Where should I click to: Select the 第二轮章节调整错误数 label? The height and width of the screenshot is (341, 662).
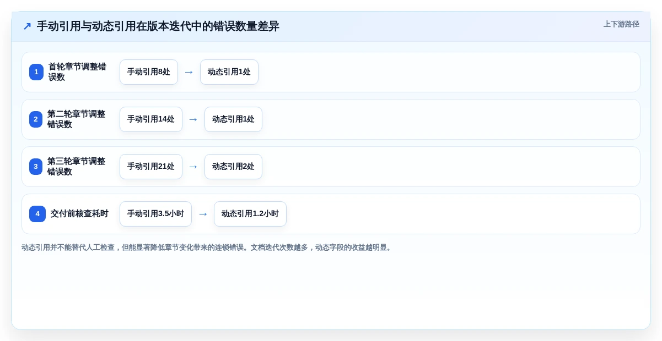76,119
